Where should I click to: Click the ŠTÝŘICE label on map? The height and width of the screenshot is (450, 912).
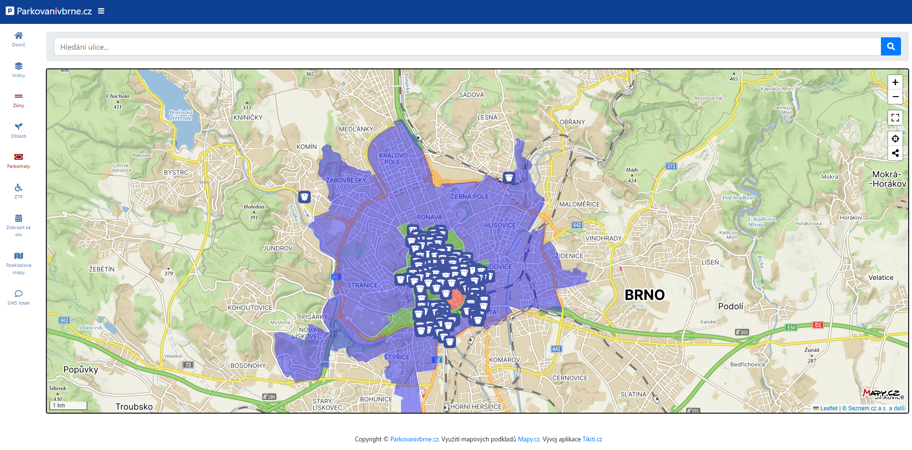pyautogui.click(x=397, y=357)
